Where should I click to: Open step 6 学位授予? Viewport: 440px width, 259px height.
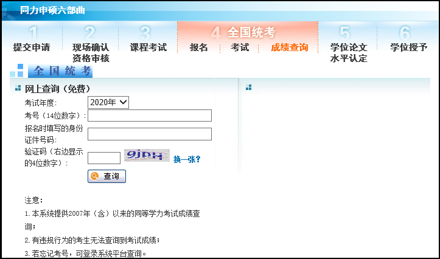(408, 41)
